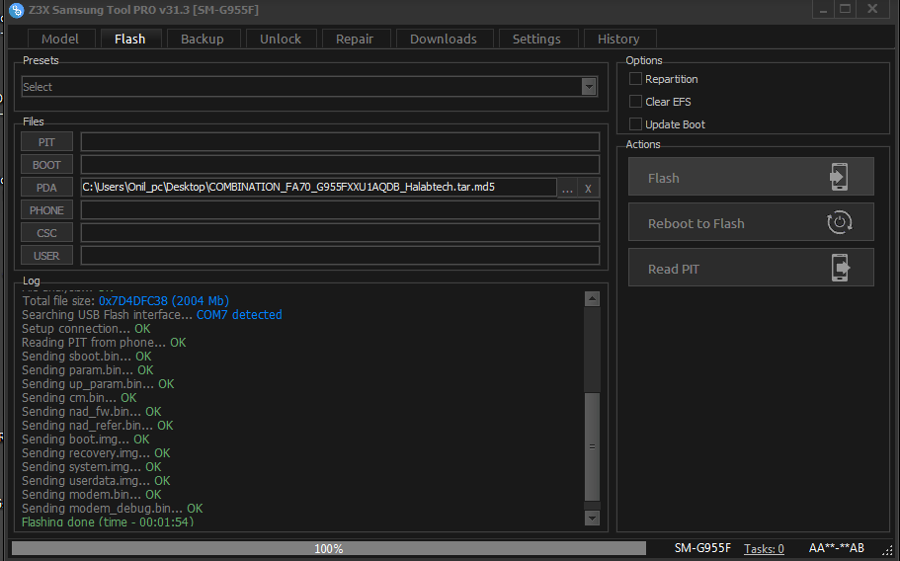Screen dimensions: 900x561
Task: Click in the PHONE file path field
Action: [x=340, y=210]
